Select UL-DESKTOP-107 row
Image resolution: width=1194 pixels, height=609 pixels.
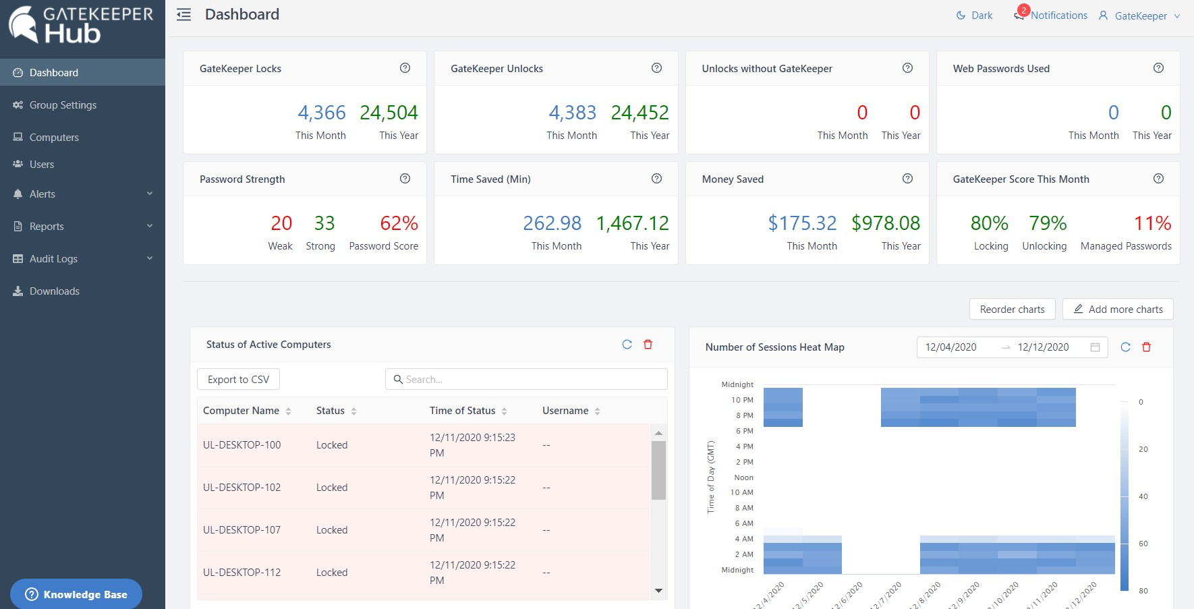click(424, 530)
